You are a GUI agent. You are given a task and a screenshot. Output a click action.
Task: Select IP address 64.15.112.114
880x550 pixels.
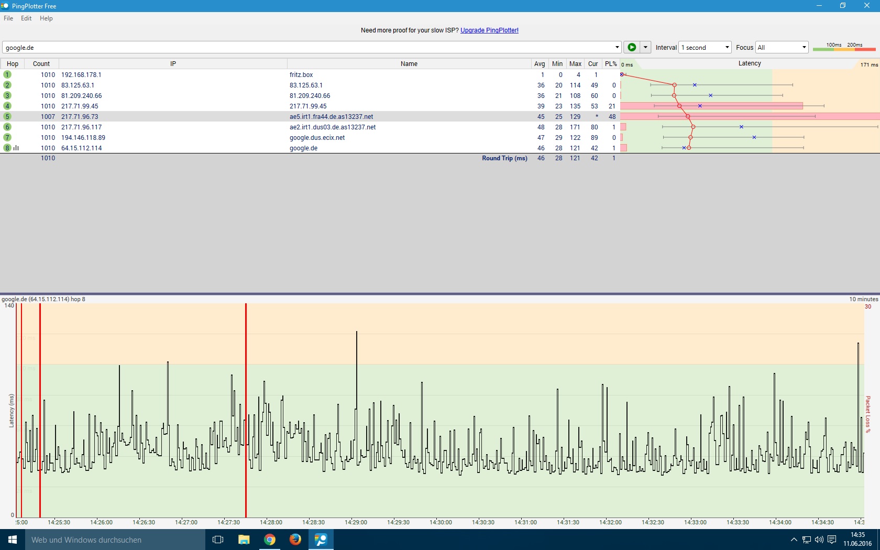tap(81, 148)
